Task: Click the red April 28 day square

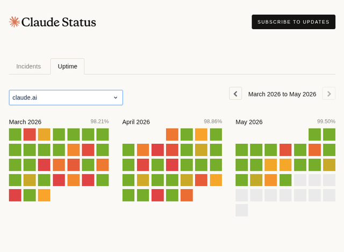Action: tap(157, 195)
